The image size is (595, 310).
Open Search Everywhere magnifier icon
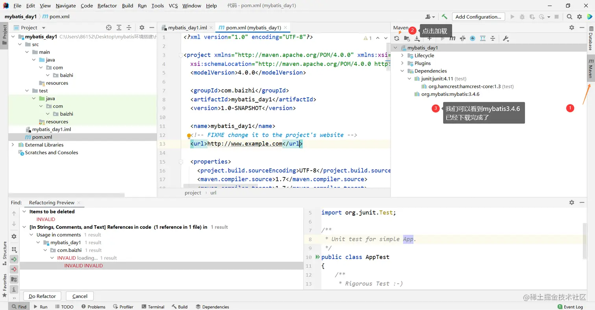(x=569, y=17)
